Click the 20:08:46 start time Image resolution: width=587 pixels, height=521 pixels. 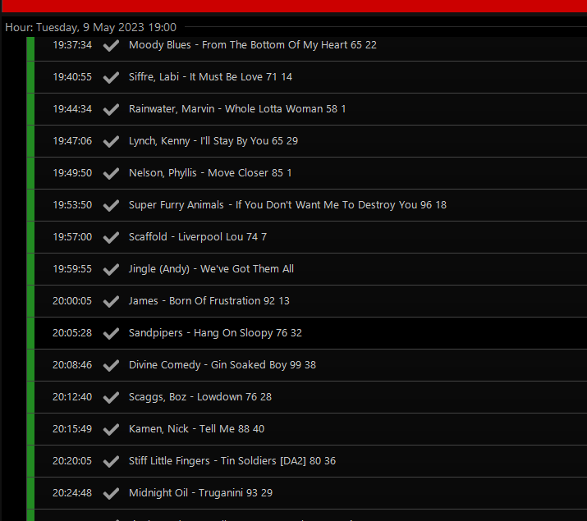pos(72,364)
